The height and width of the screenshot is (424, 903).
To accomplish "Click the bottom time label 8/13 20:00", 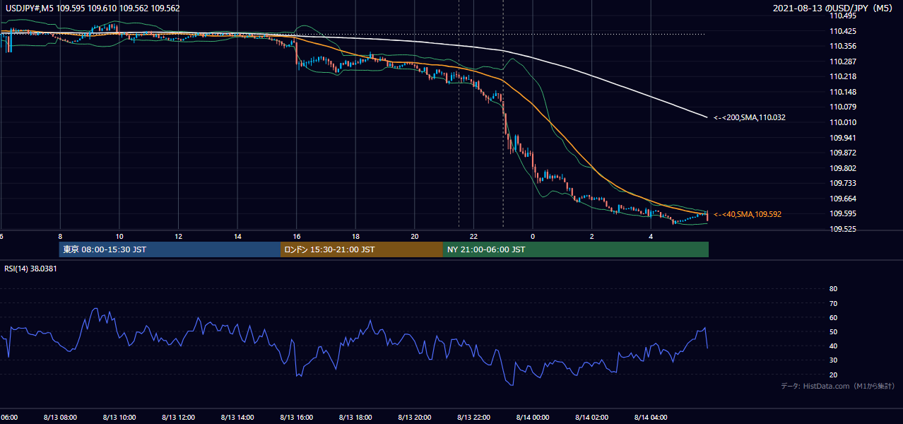I will click(x=415, y=418).
